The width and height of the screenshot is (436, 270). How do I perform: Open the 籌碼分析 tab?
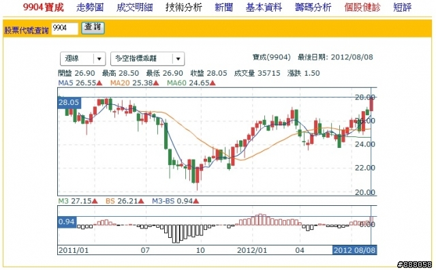tap(313, 7)
